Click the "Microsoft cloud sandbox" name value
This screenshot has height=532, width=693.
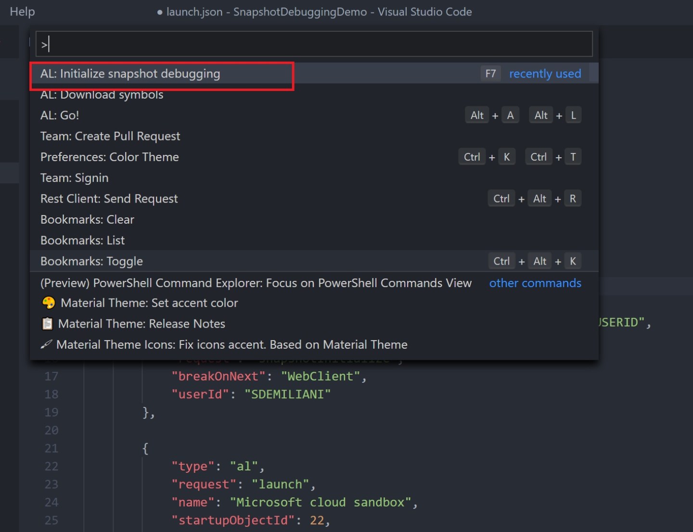321,502
